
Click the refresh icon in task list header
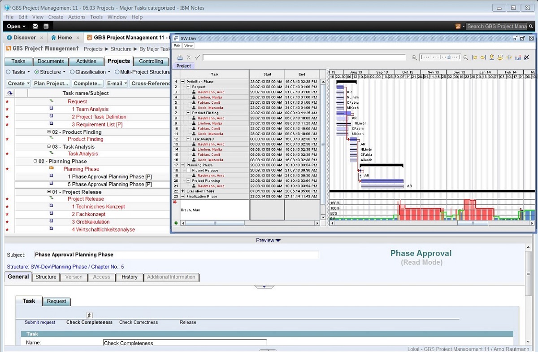[x=10, y=93]
